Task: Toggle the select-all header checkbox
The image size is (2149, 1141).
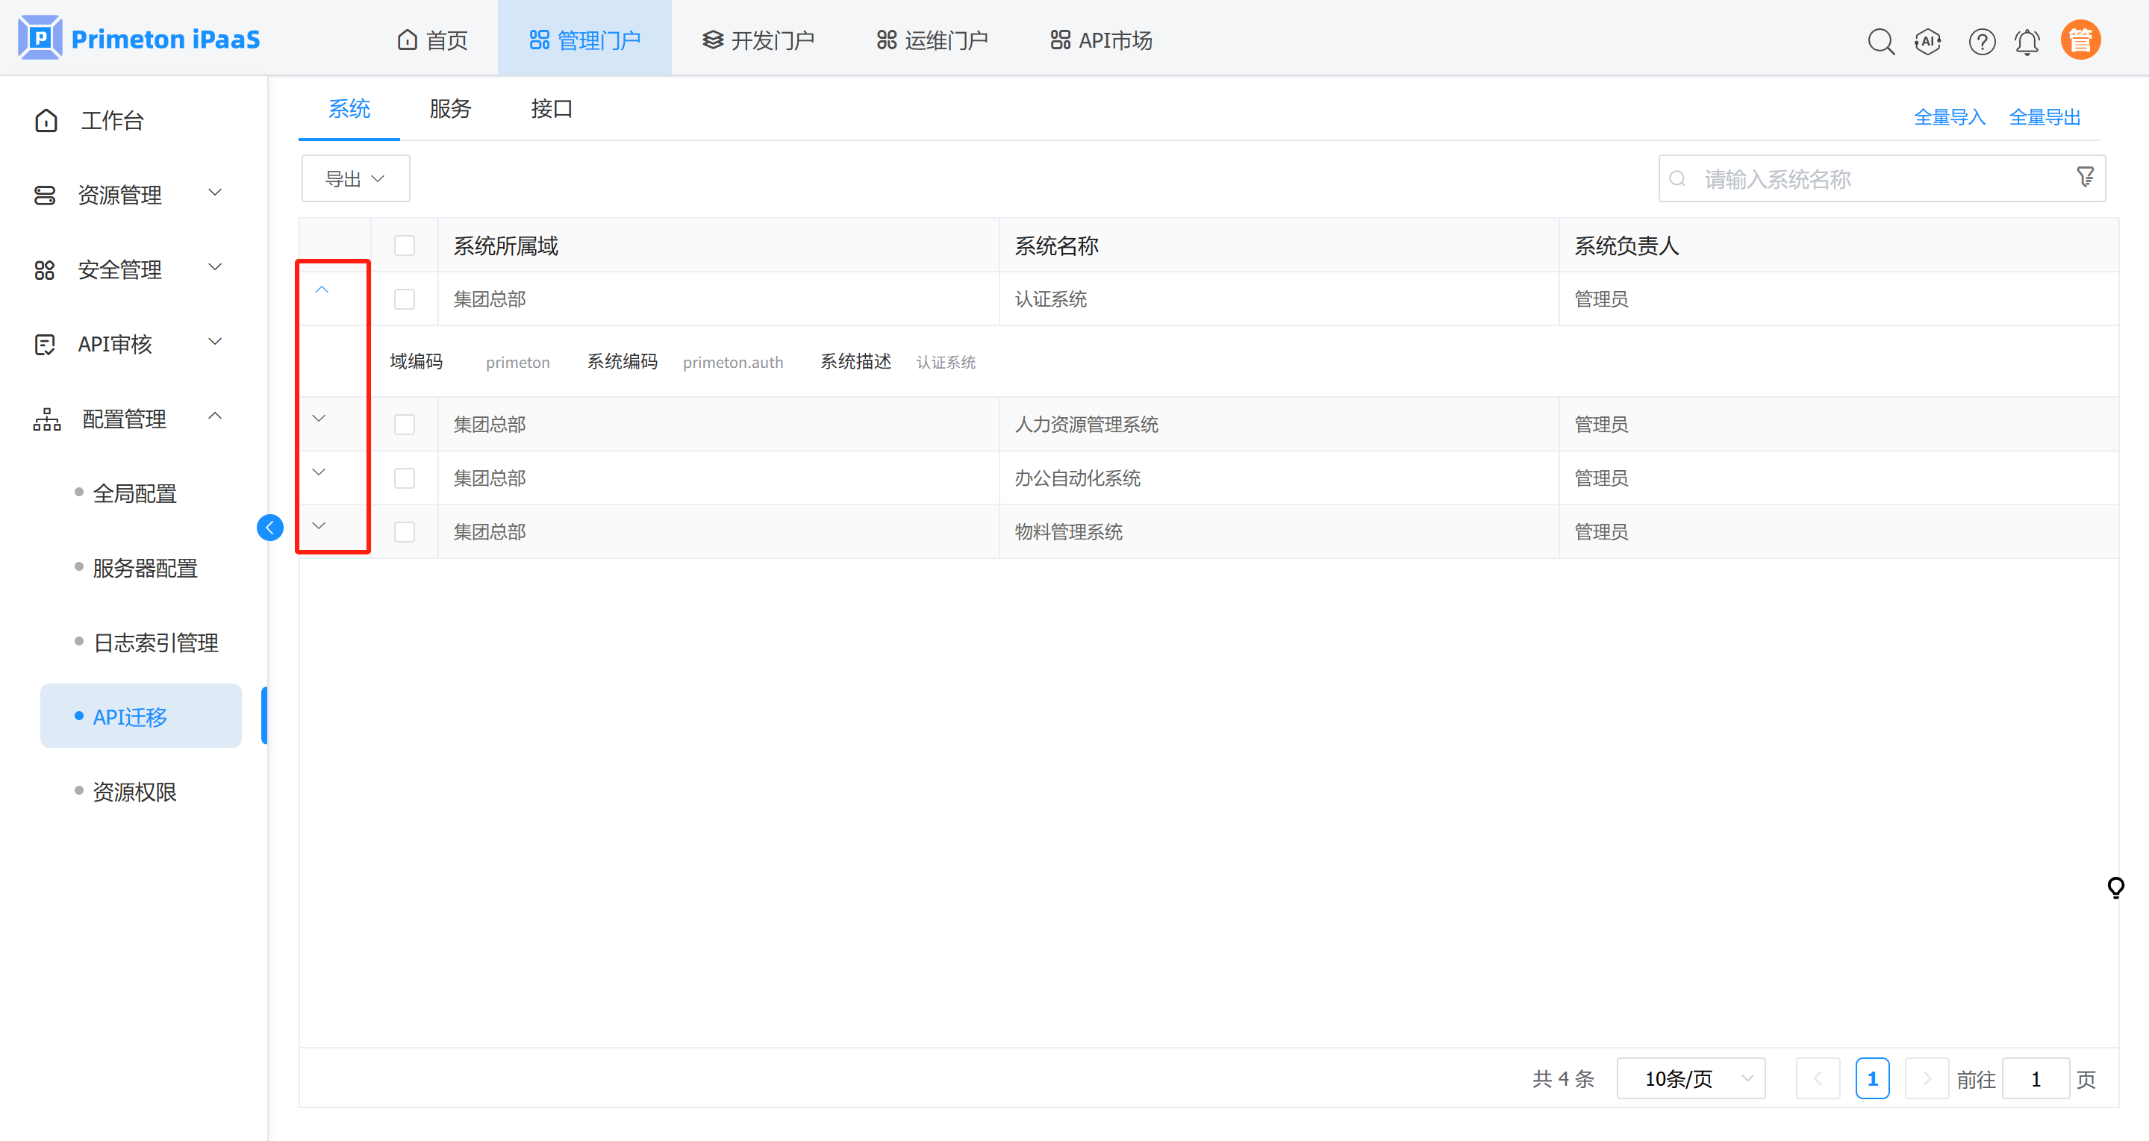Action: 405,246
